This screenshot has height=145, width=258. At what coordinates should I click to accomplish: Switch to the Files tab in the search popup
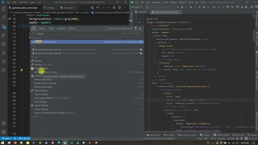point(51,29)
